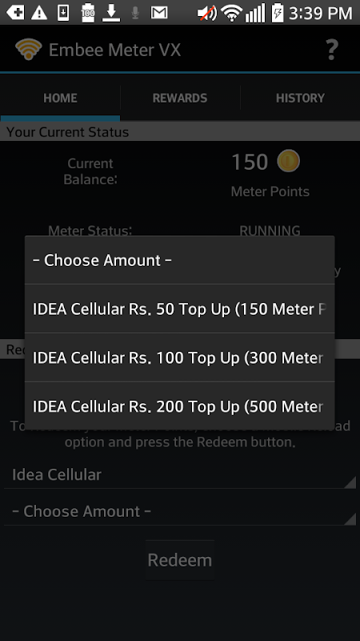The image size is (360, 641).
Task: Tap the Wi-Fi signal status icon
Action: point(231,13)
